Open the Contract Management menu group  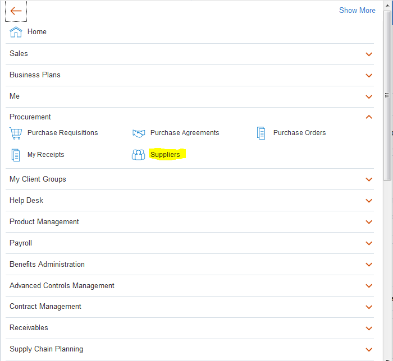coord(190,307)
